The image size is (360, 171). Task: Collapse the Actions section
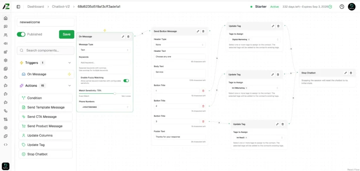pos(69,86)
